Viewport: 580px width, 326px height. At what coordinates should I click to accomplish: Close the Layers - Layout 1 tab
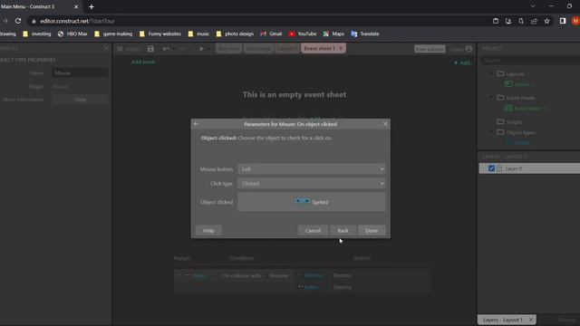(531, 320)
